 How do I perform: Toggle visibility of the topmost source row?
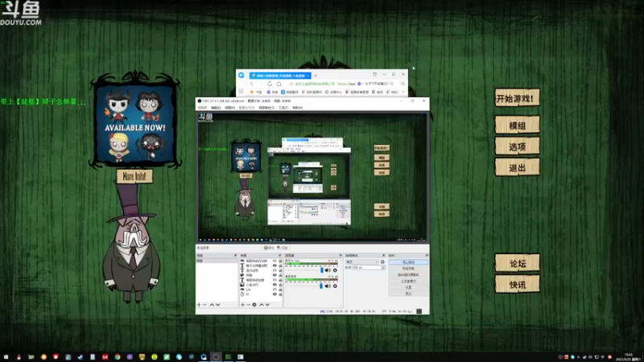(x=275, y=261)
